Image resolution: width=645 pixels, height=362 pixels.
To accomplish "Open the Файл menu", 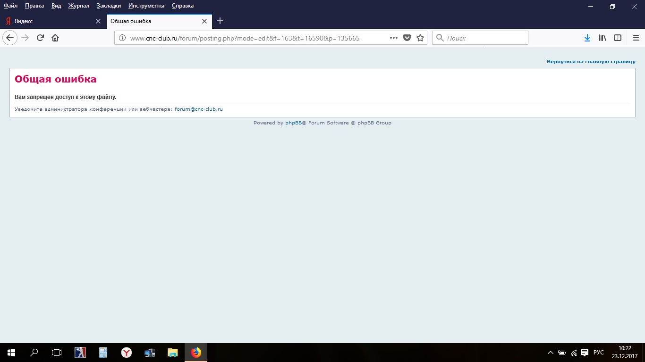I will click(x=10, y=6).
